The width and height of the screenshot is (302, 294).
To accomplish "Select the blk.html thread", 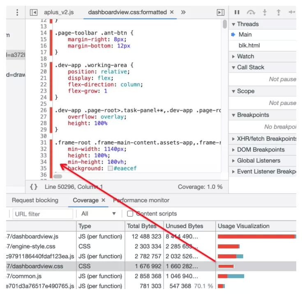I will 249,46.
